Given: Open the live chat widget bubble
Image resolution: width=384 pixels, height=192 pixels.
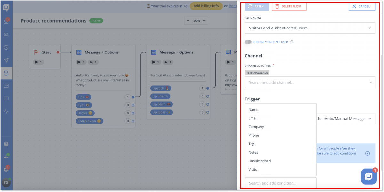Looking at the screenshot, I should 369,176.
